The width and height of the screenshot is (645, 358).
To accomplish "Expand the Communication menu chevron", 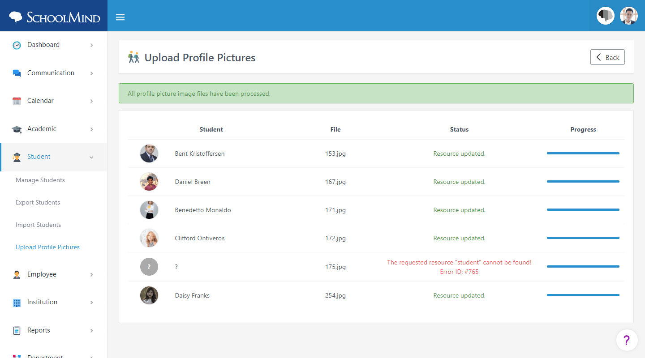I will pos(91,73).
